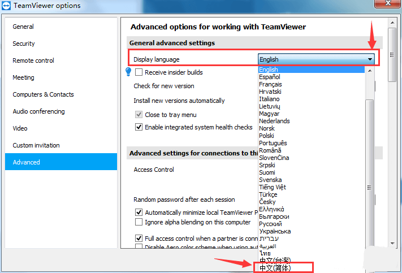The width and height of the screenshot is (402, 273).
Task: Choose Arabic العربية in the language list
Action: point(311,246)
